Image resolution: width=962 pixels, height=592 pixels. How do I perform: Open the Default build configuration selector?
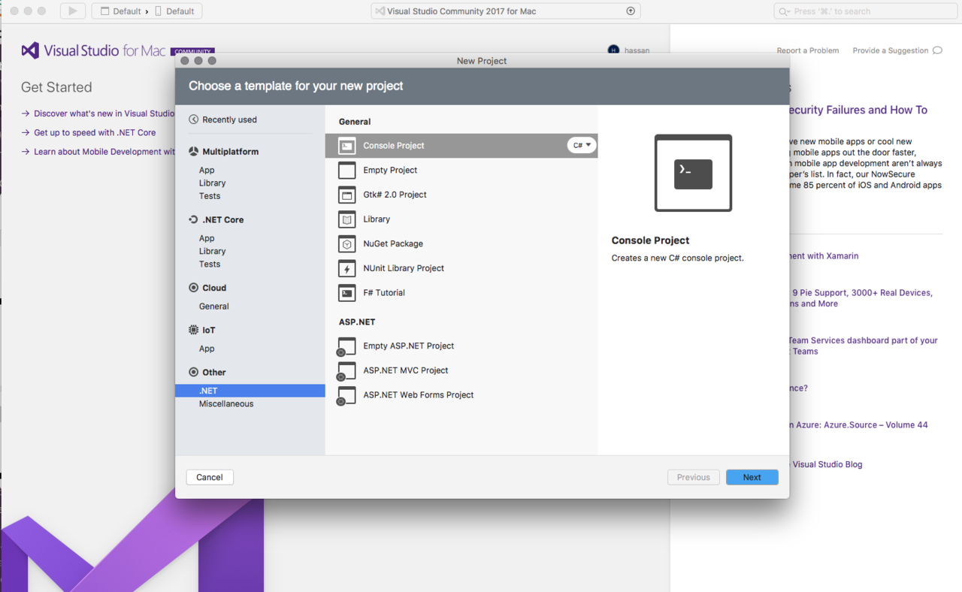pyautogui.click(x=120, y=11)
